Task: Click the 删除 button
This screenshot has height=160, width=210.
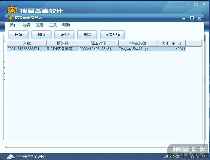Action: [42, 35]
